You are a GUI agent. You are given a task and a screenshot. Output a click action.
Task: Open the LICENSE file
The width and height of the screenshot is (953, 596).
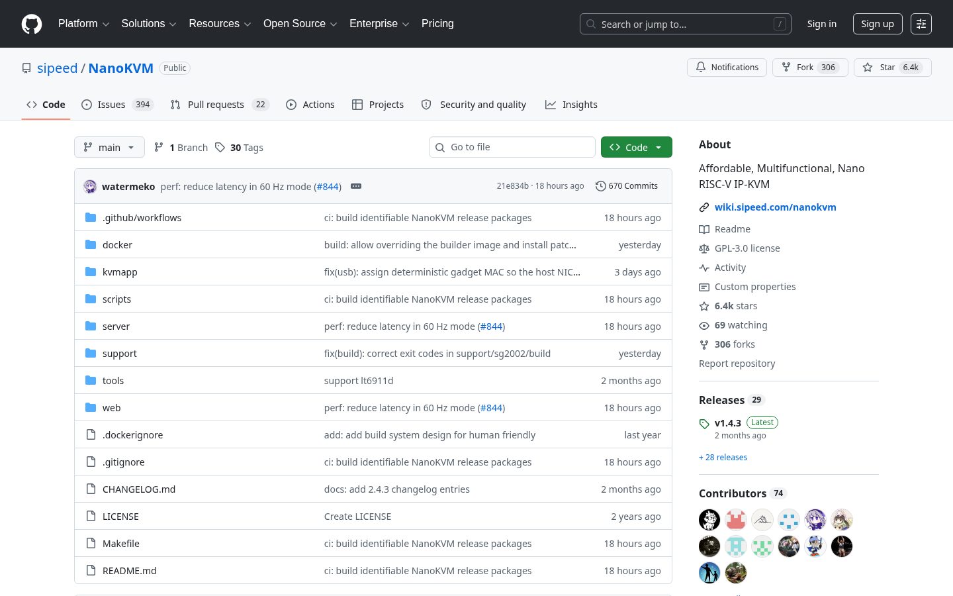(120, 516)
